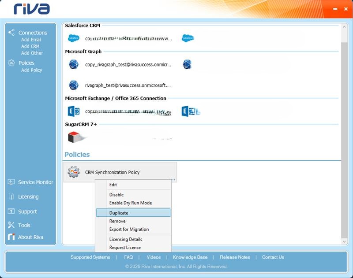Viewport: 353px width, 278px height.
Task: Click the CRM Synchronization Policy gear icon
Action: pos(74,172)
